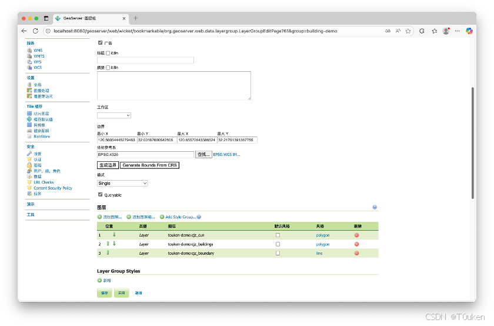Viewport: 494px width, 326px height.
Task: Click the browser address bar URL
Action: (195, 31)
